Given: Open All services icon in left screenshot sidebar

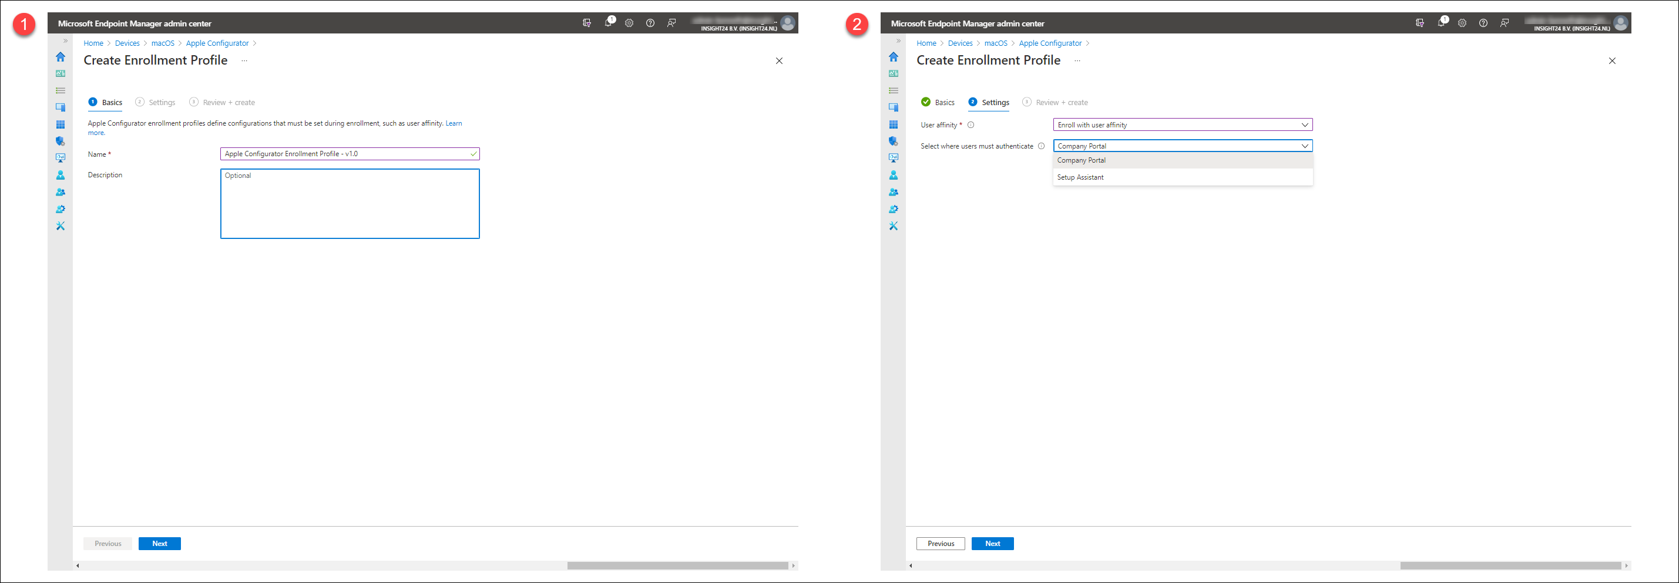Looking at the screenshot, I should click(61, 90).
